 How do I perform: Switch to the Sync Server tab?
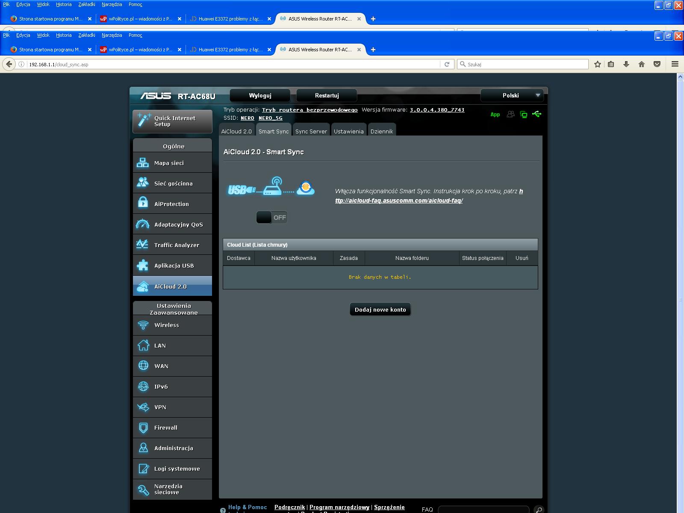[x=311, y=131]
